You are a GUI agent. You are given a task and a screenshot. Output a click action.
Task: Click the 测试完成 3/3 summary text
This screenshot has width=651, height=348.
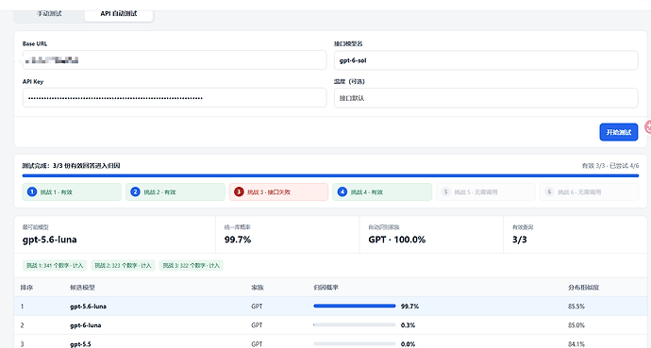coord(71,166)
